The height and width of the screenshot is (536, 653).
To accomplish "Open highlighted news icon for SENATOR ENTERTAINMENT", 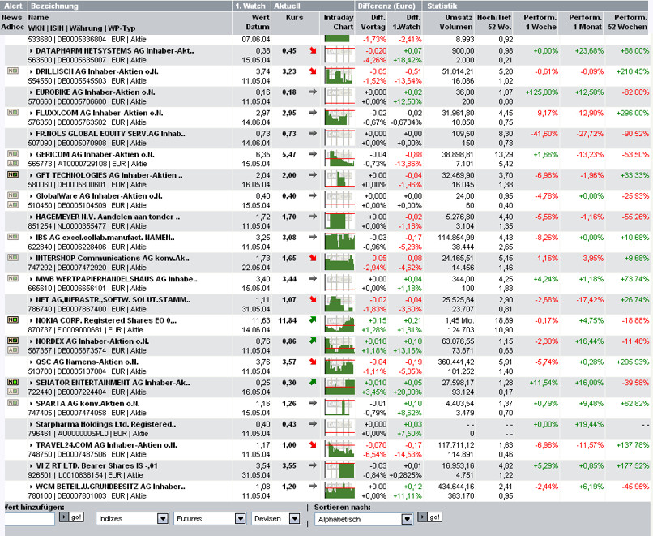I will (13, 382).
